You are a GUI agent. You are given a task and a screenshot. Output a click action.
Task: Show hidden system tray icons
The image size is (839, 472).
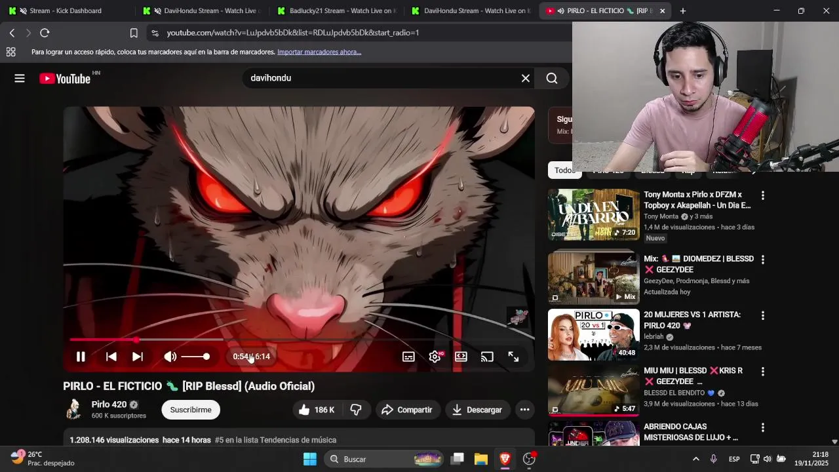(x=696, y=459)
